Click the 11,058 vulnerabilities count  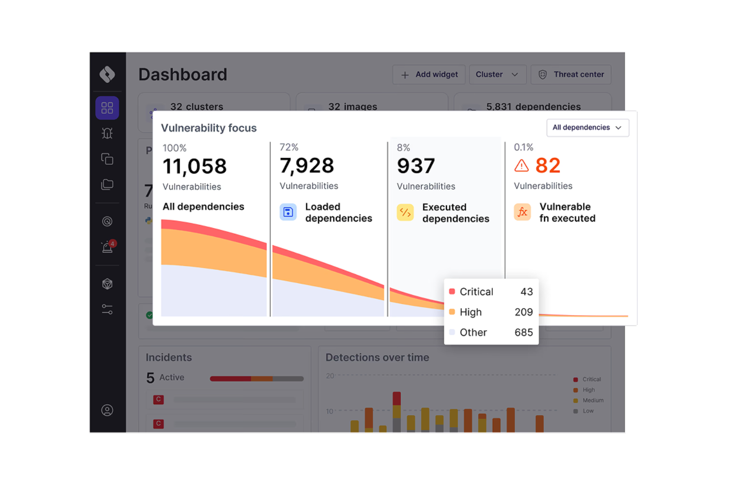click(x=195, y=166)
